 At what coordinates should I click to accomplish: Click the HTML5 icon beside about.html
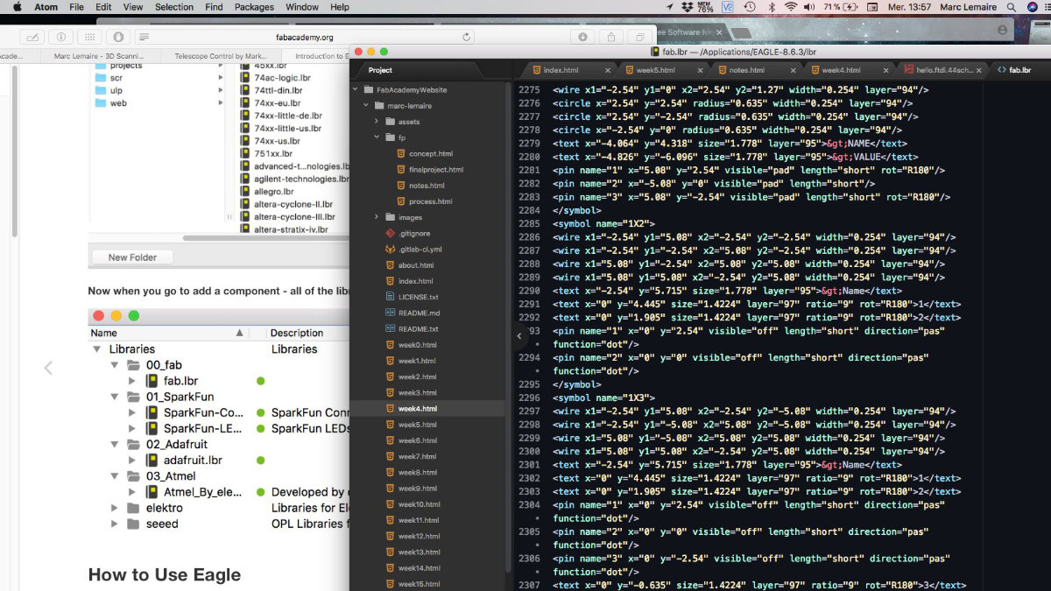tap(391, 265)
